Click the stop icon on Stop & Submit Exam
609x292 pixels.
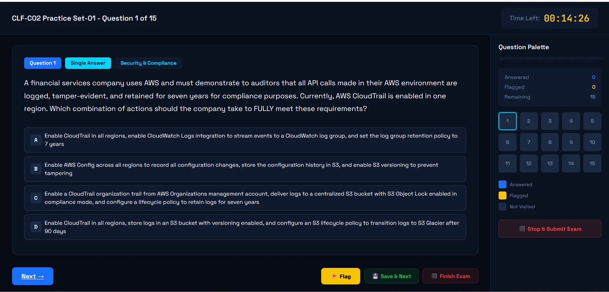pyautogui.click(x=522, y=229)
